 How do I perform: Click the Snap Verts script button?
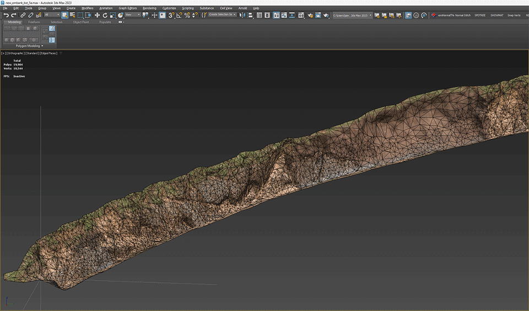coord(514,15)
